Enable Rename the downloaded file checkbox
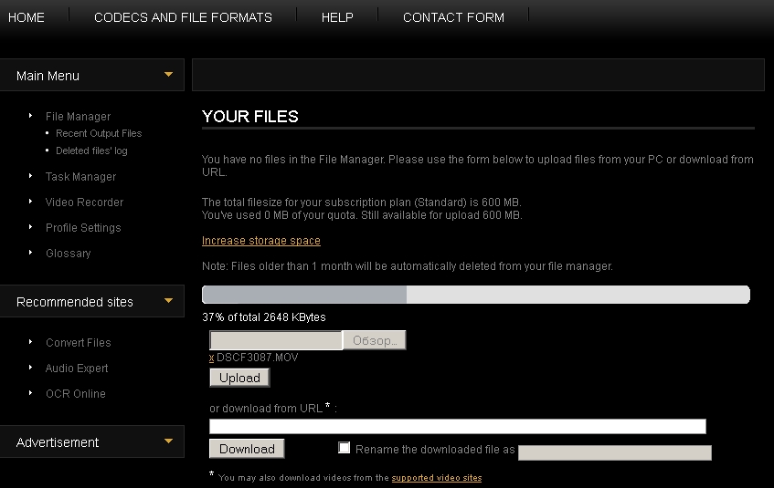The image size is (774, 488). click(345, 448)
